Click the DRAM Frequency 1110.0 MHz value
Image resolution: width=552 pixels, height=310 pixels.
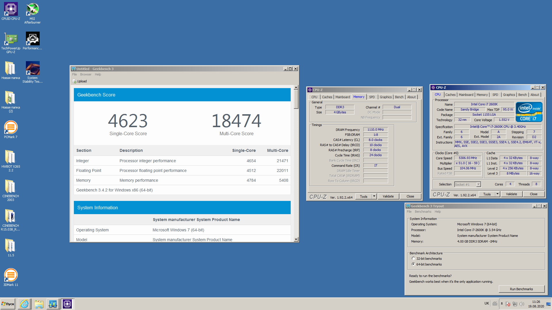(x=375, y=130)
